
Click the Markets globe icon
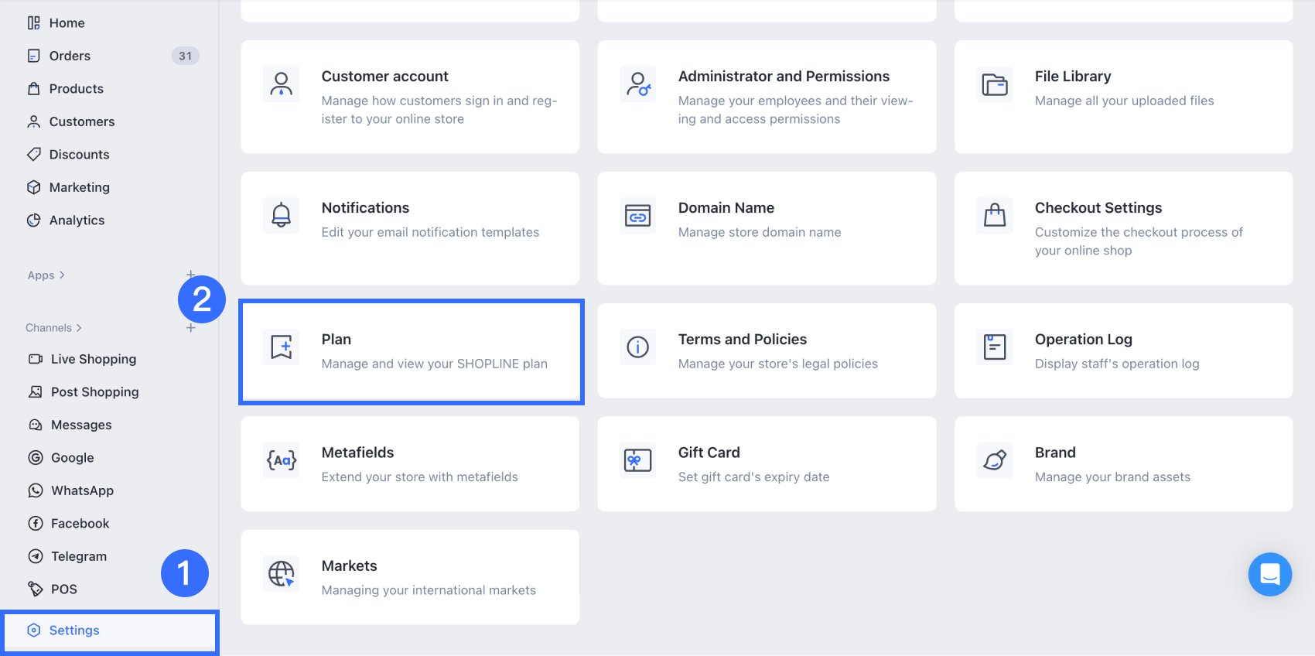[x=282, y=574]
